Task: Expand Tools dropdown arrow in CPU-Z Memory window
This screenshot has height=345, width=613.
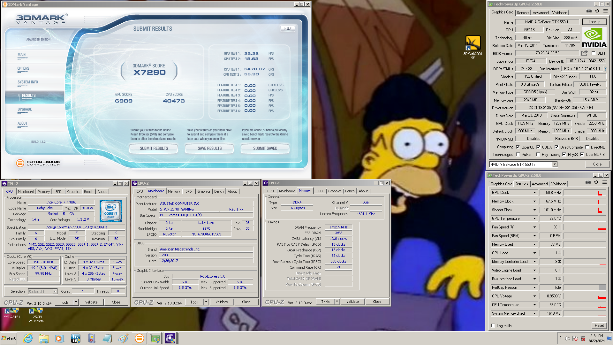Action: point(337,302)
